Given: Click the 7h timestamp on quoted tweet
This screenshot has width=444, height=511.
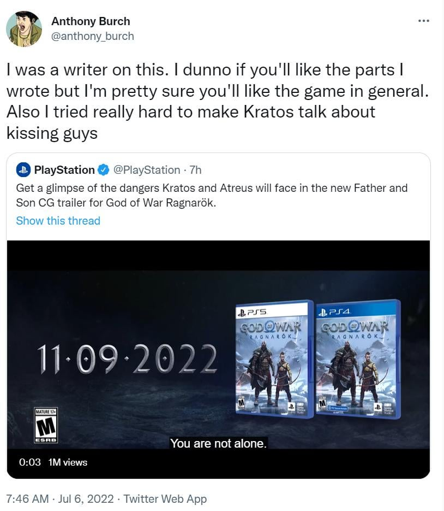Looking at the screenshot, I should (x=195, y=170).
